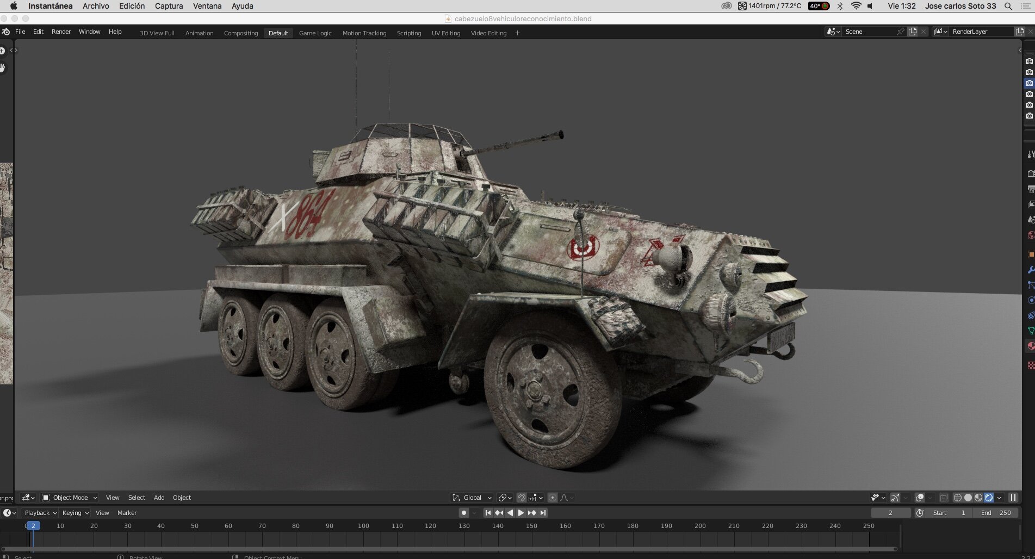Switch to the Compositing workspace tab
The height and width of the screenshot is (559, 1035).
[241, 33]
